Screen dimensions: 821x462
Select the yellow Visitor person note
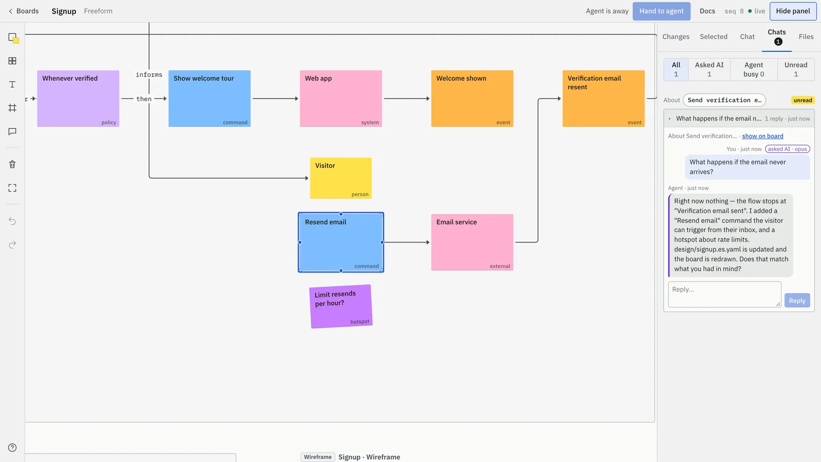coord(341,178)
